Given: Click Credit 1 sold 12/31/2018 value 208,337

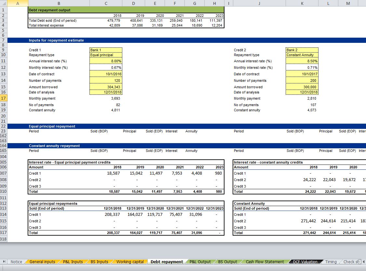Looking at the screenshot, I should click(x=112, y=215).
